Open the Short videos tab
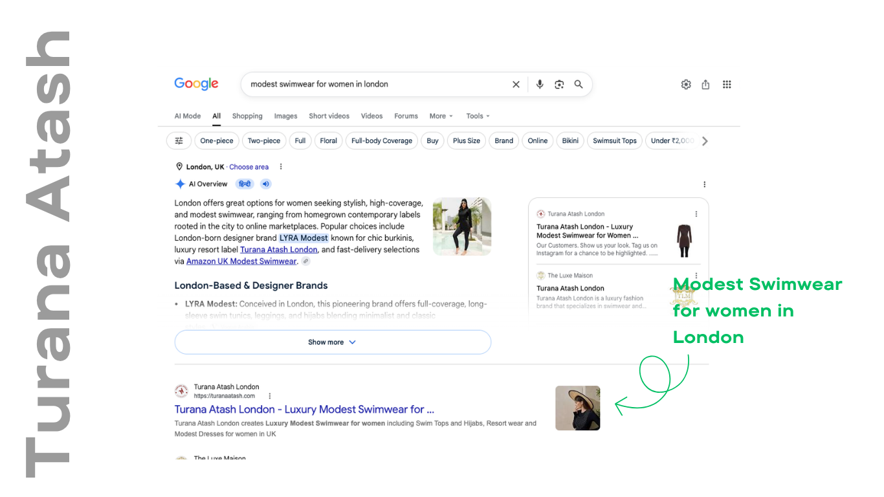Image resolution: width=884 pixels, height=497 pixels. click(329, 116)
